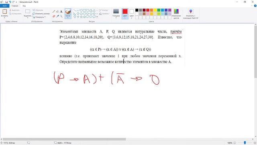257x145 pixels.
Task: Pick the yellow color swatch
Action: tap(155, 10)
